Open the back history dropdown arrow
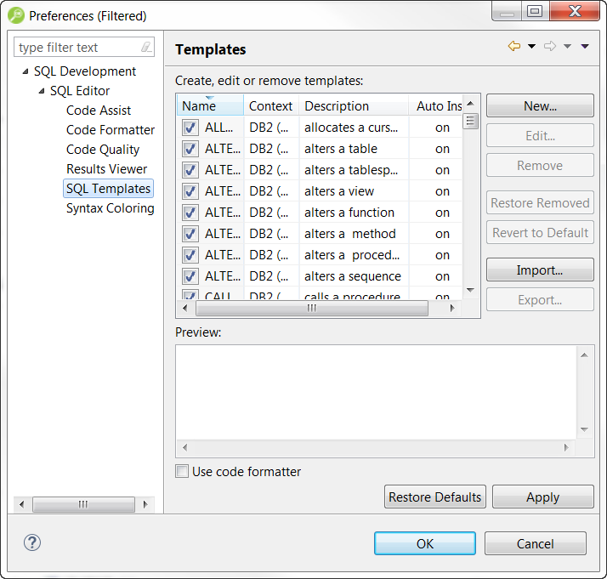The height and width of the screenshot is (579, 607). coord(531,47)
